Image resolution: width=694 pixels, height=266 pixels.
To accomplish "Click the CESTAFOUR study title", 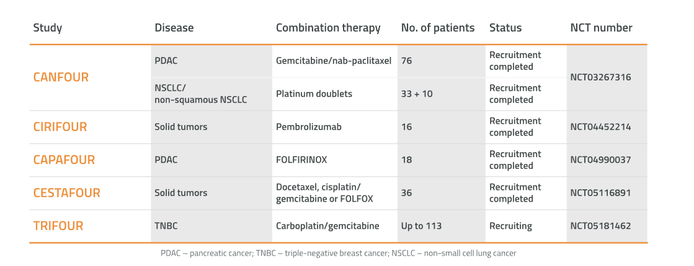I will pyautogui.click(x=66, y=192).
